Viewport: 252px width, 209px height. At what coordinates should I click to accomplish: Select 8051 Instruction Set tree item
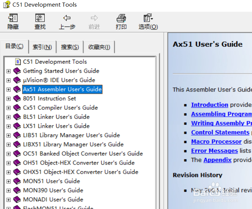tap(49, 98)
